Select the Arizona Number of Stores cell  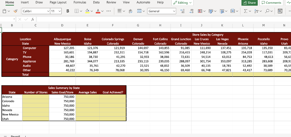tap(36, 97)
